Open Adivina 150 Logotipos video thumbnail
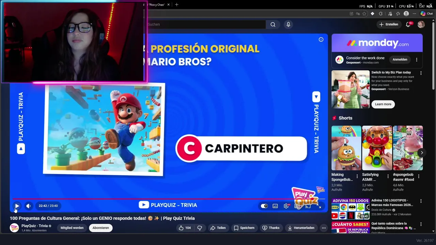The width and height of the screenshot is (436, 245). click(351, 209)
